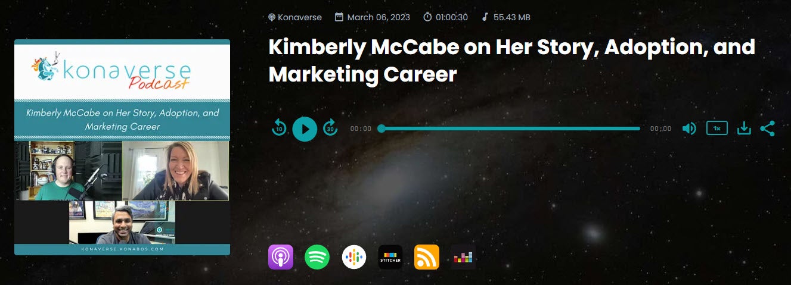This screenshot has height=285, width=791.
Task: Mute the player volume speaker icon
Action: (689, 129)
